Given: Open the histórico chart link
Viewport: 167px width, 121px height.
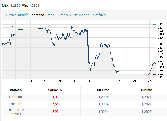Looking at the screenshot, I should [x=99, y=15].
